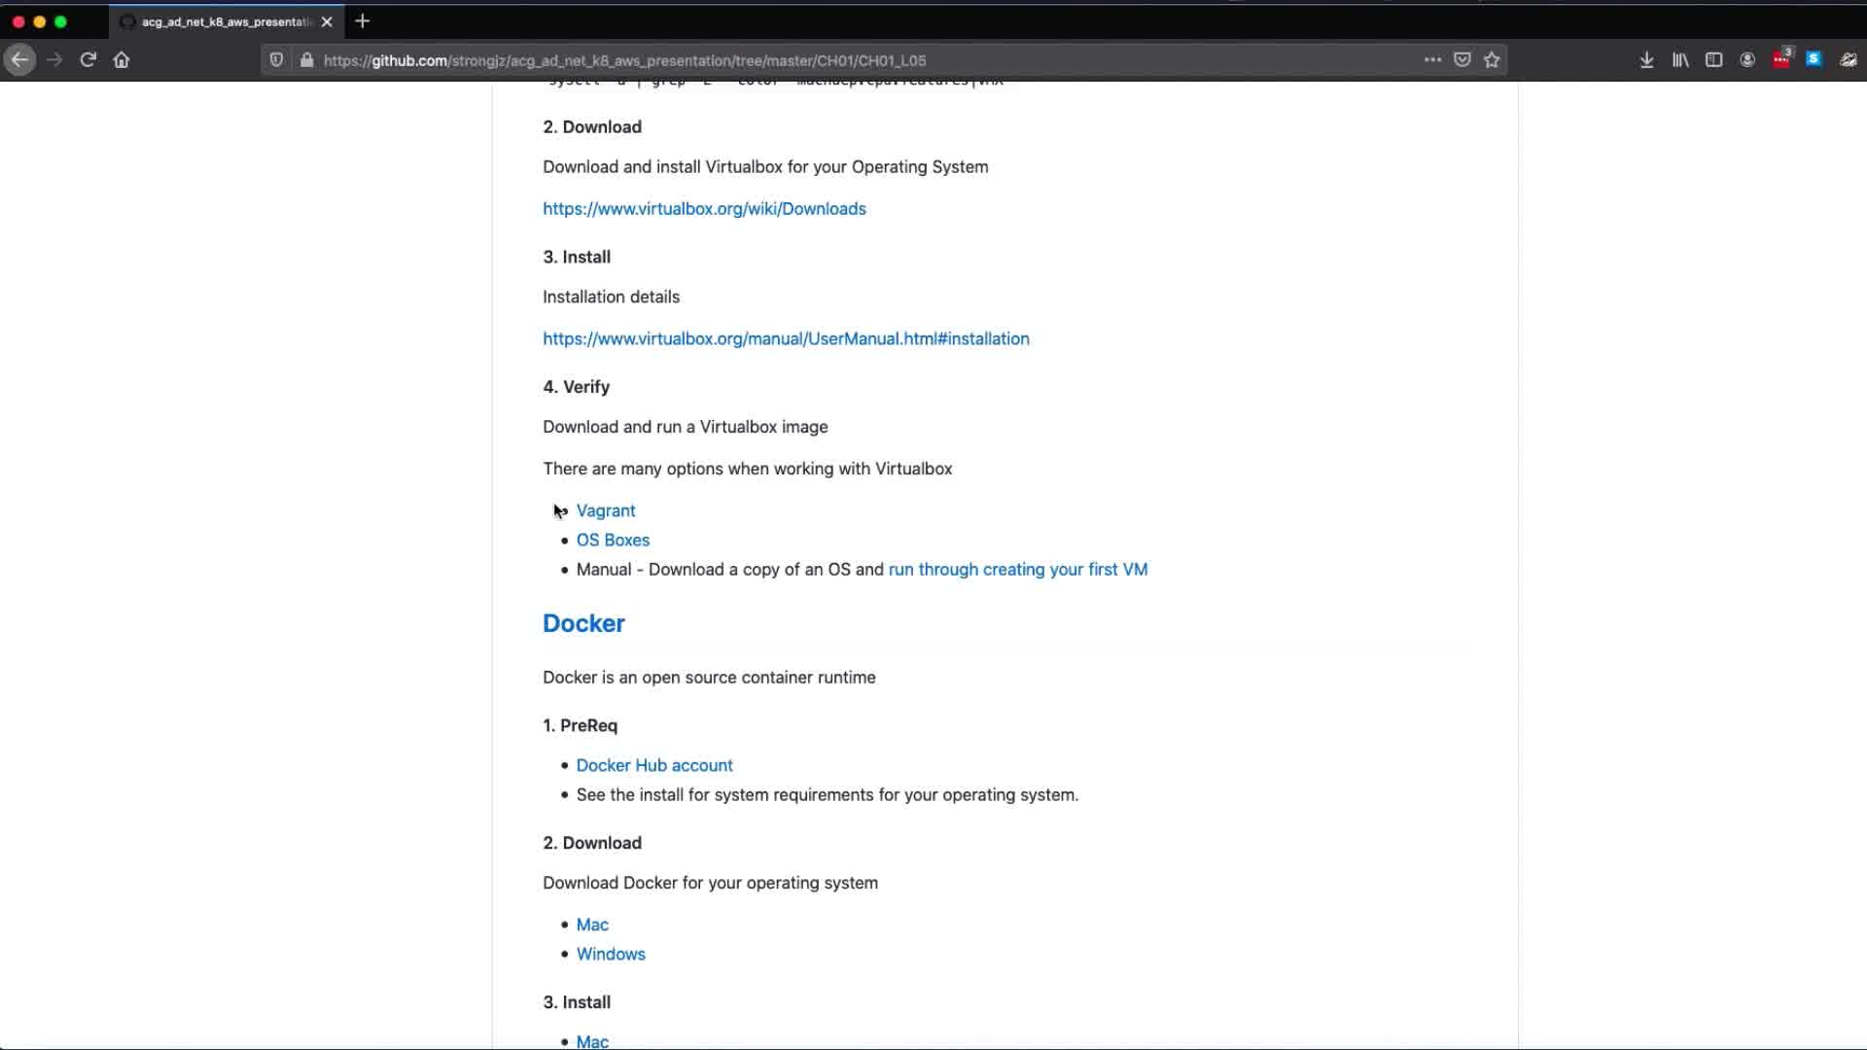Viewport: 1867px width, 1050px height.
Task: Click the red LastPass extension icon
Action: click(1780, 60)
